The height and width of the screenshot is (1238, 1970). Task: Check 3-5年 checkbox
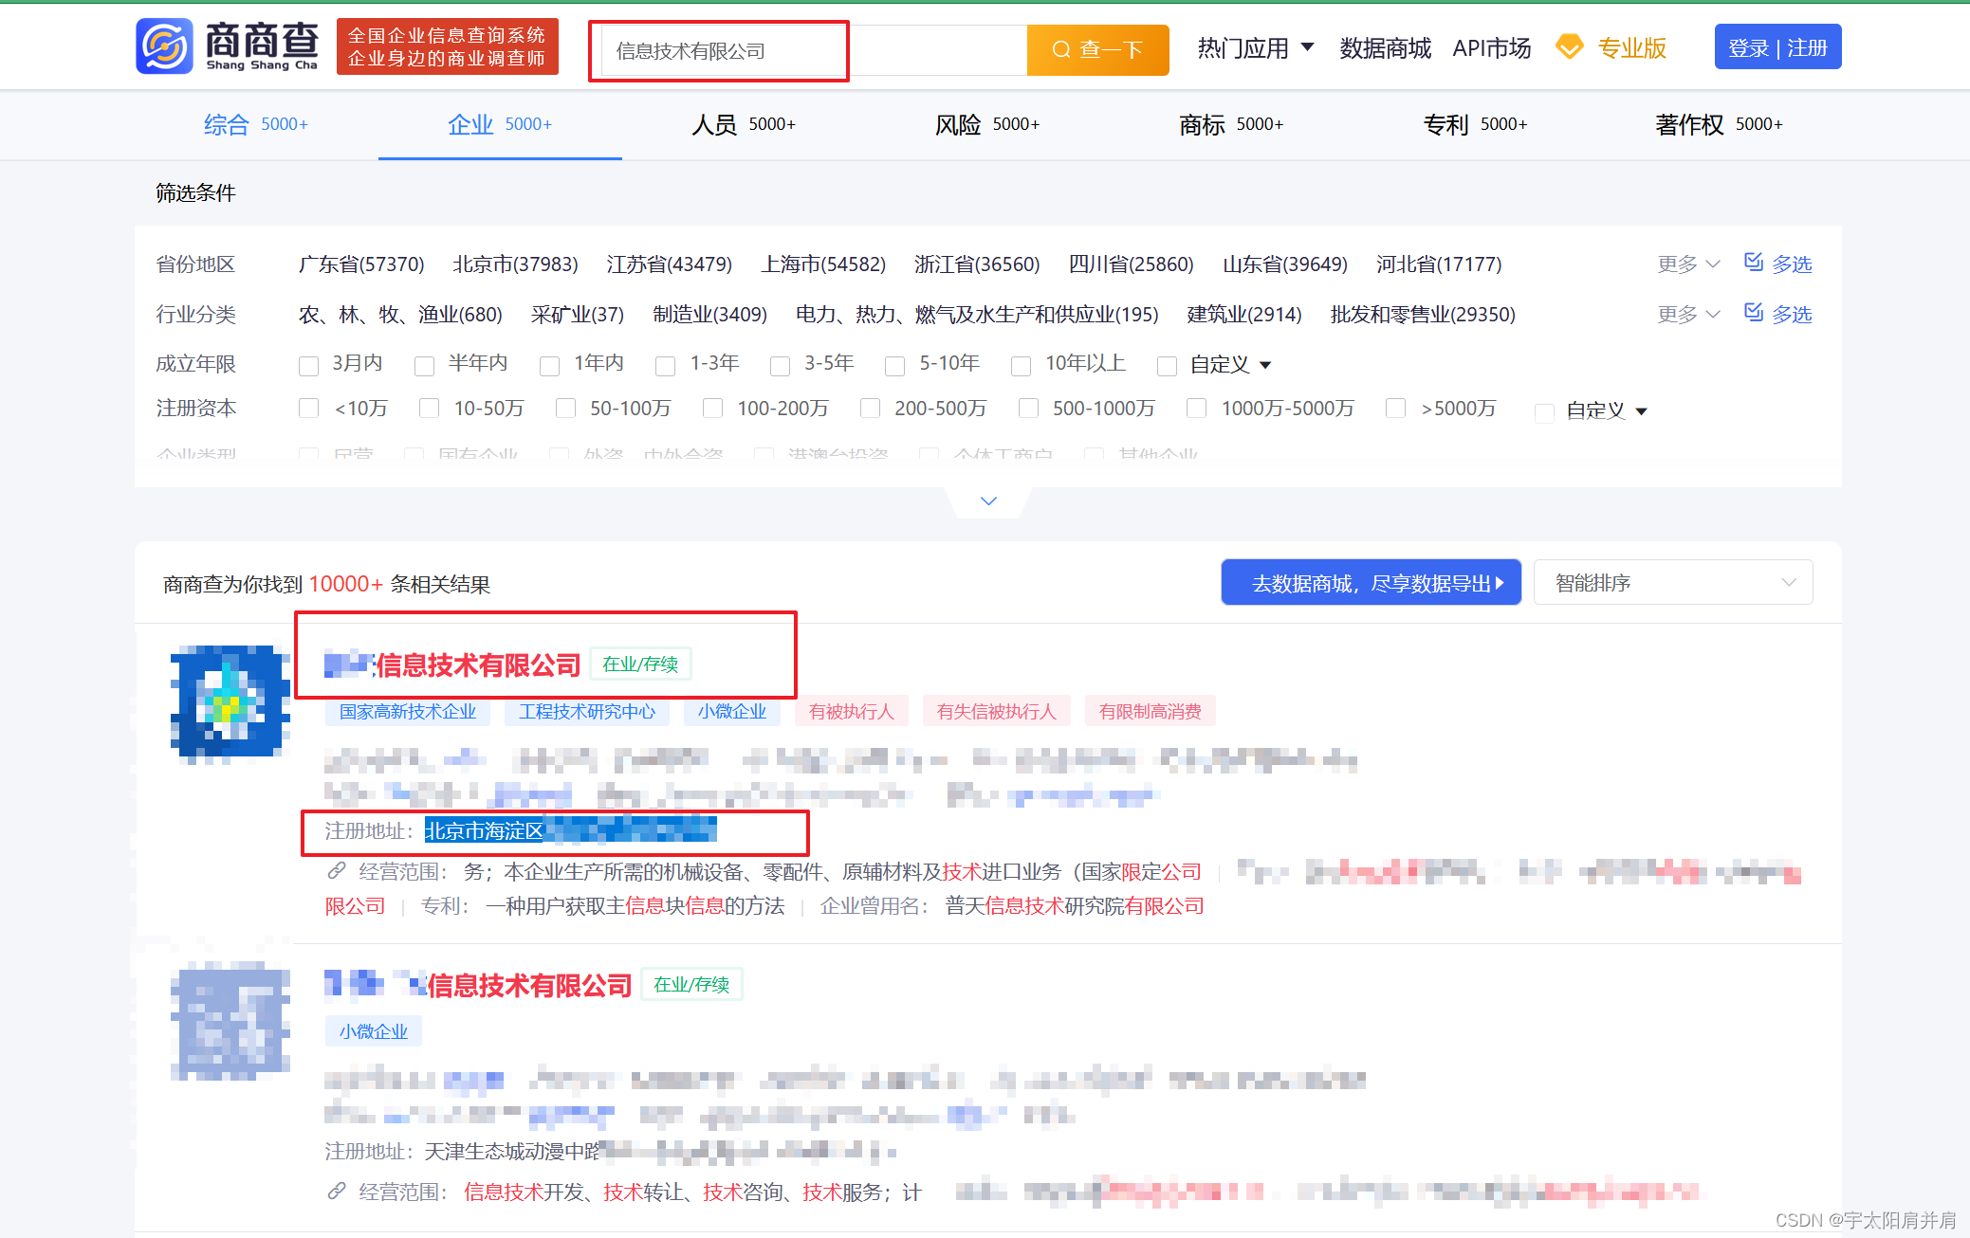(780, 365)
